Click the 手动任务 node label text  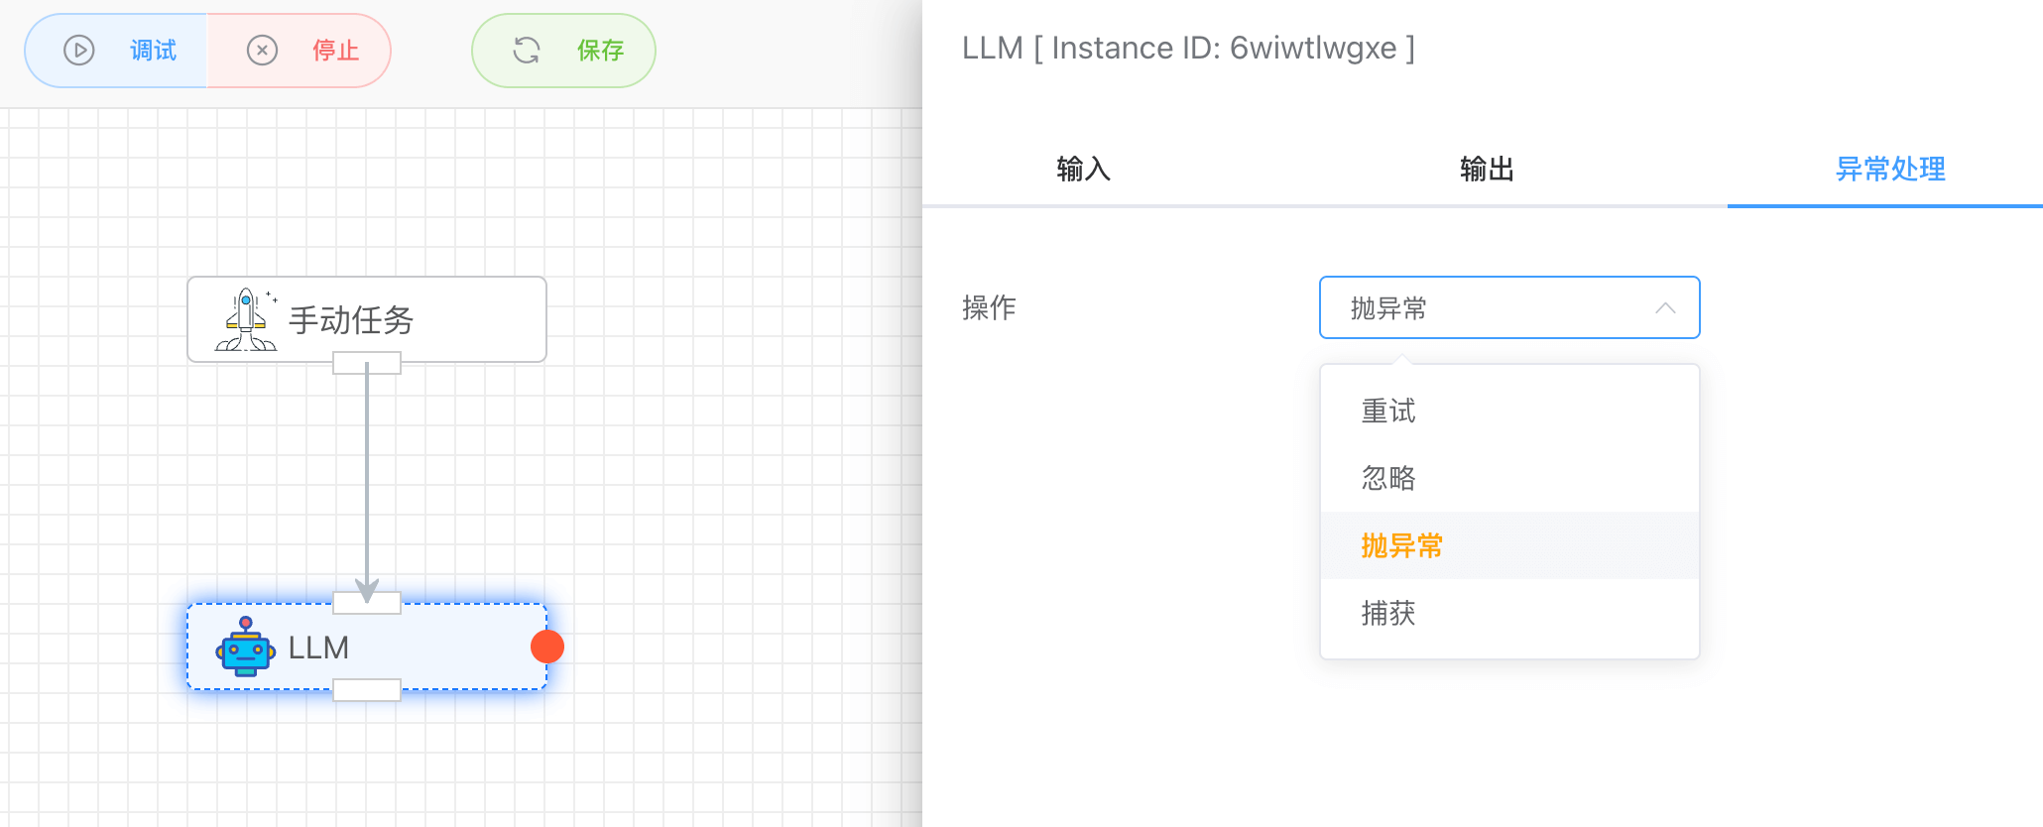(x=351, y=320)
